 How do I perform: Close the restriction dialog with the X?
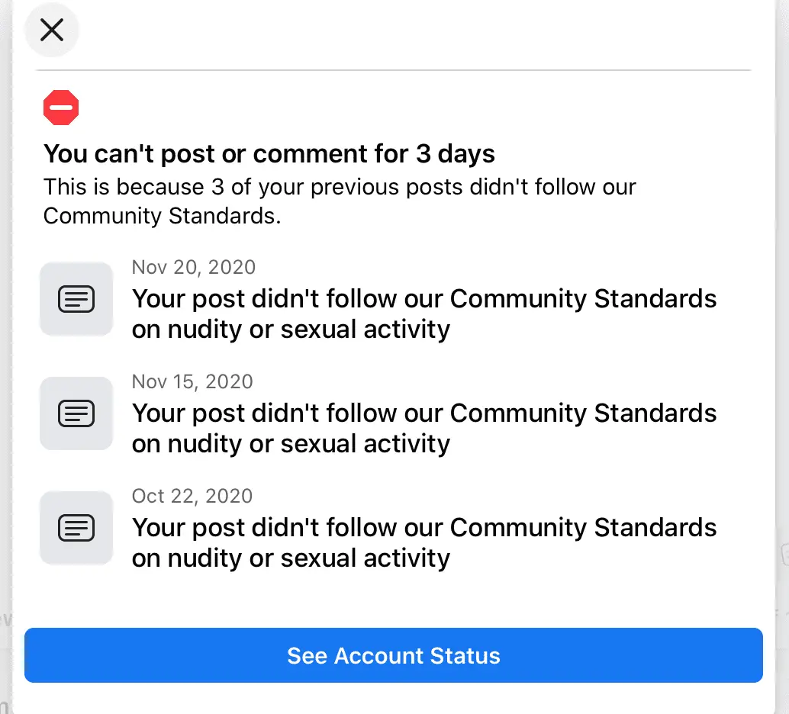[x=52, y=31]
